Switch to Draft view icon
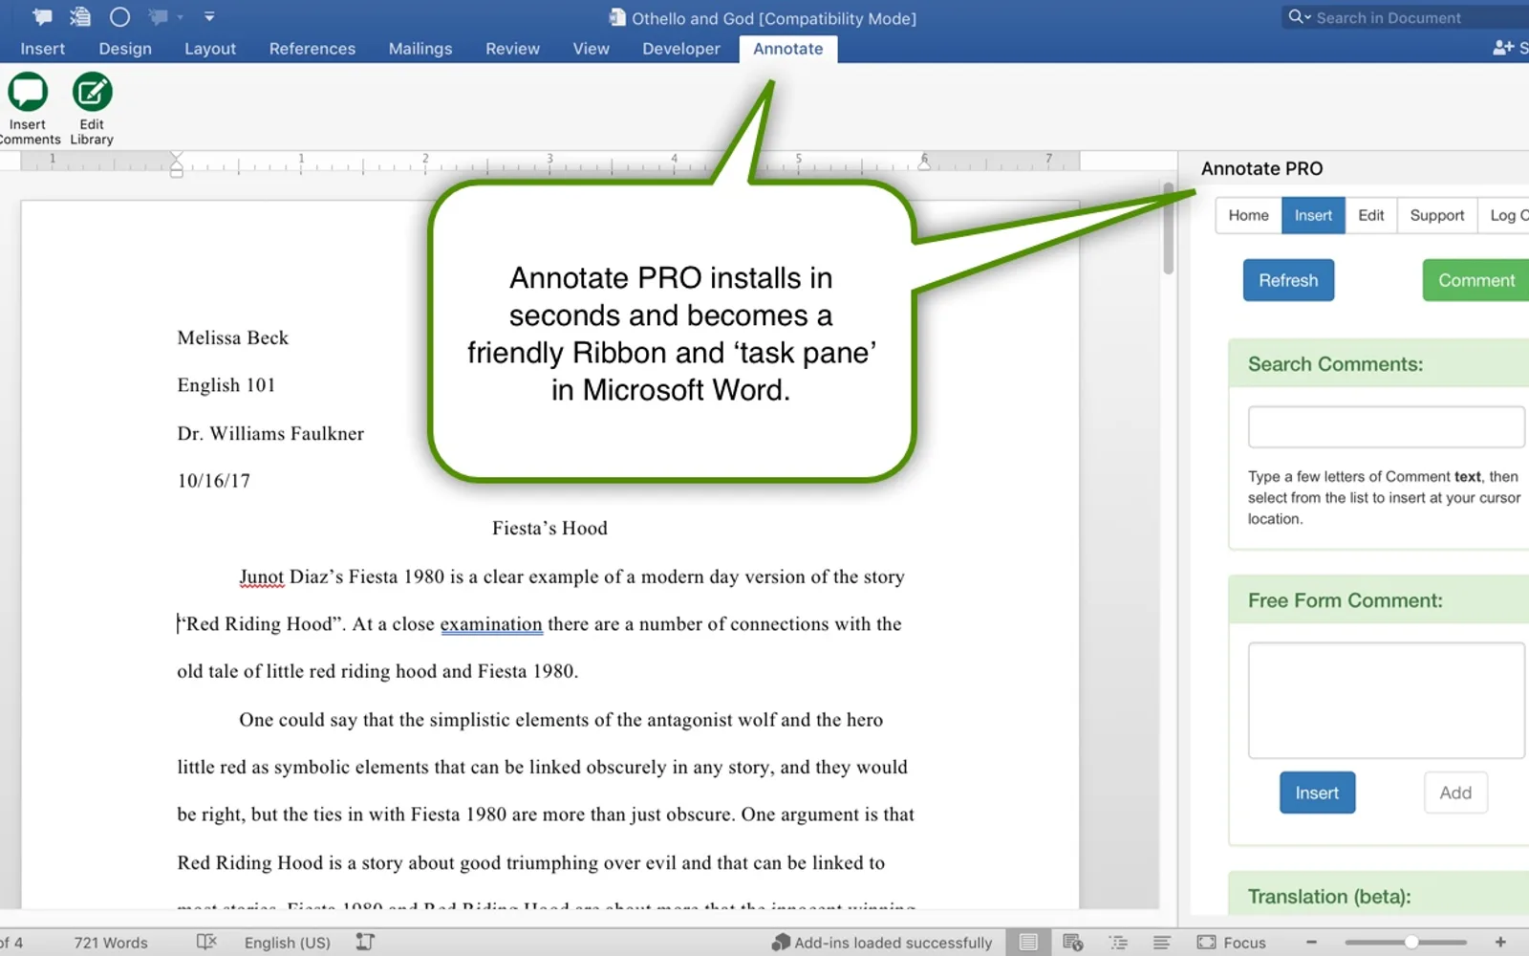This screenshot has height=956, width=1529. (x=1161, y=942)
